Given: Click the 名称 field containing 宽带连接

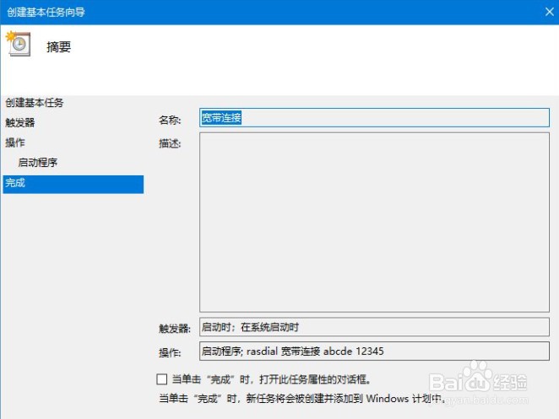Looking at the screenshot, I should [x=374, y=117].
